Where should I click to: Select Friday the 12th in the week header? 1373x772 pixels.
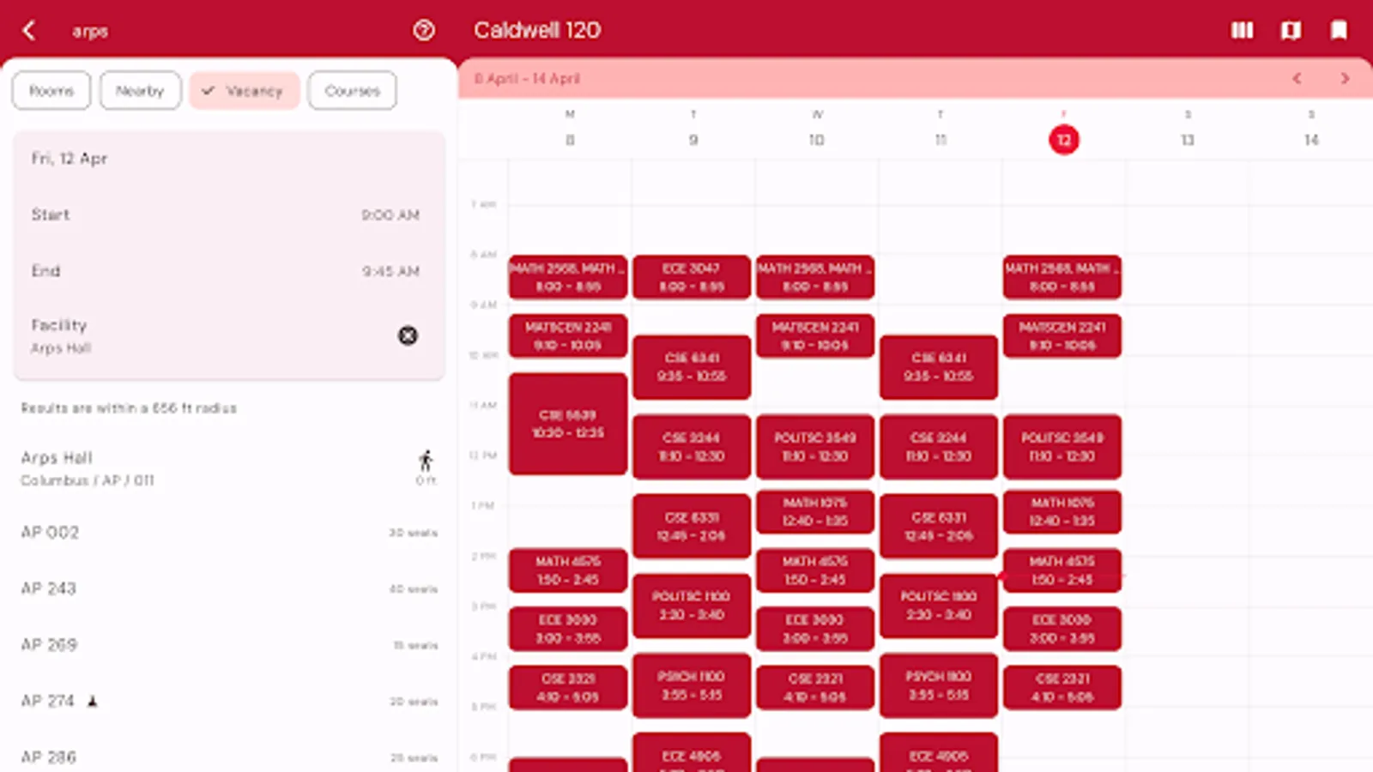tap(1064, 140)
